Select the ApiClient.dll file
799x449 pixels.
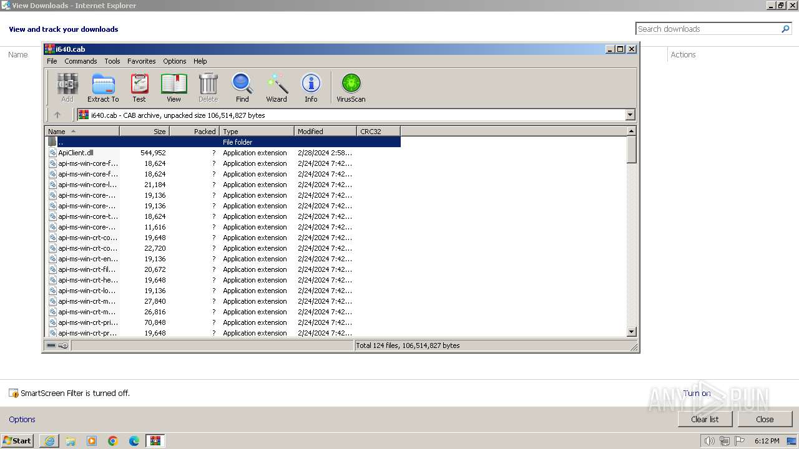pyautogui.click(x=76, y=153)
